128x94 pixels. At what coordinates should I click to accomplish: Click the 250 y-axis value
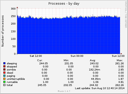pyautogui.click(x=13, y=16)
